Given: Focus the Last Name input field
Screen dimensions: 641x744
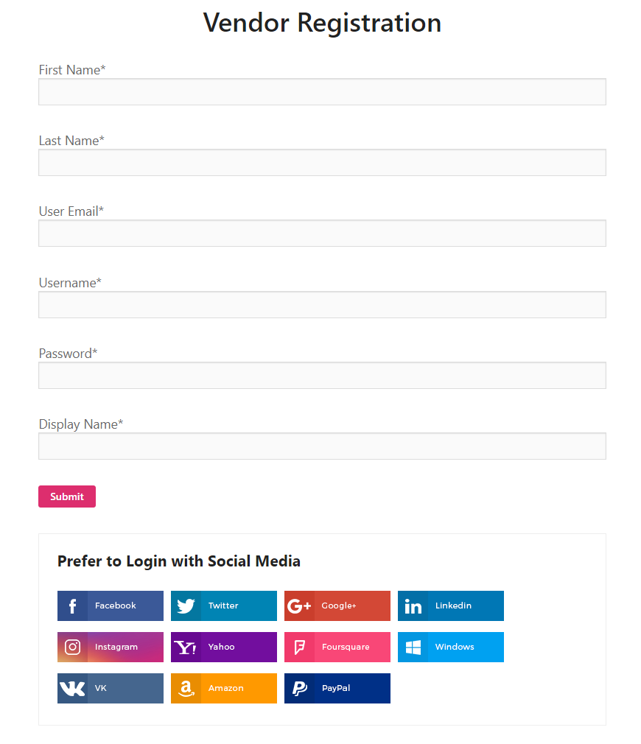Looking at the screenshot, I should point(322,163).
